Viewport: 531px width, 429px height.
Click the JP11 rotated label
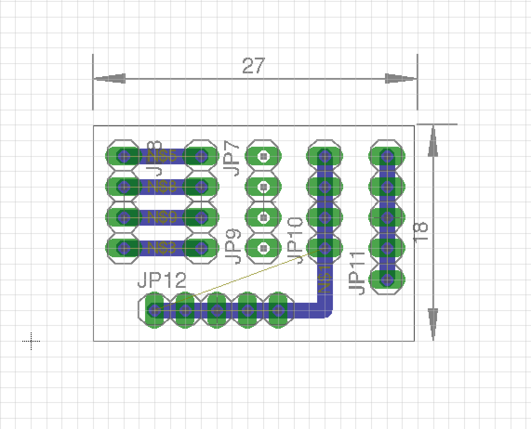(x=357, y=273)
